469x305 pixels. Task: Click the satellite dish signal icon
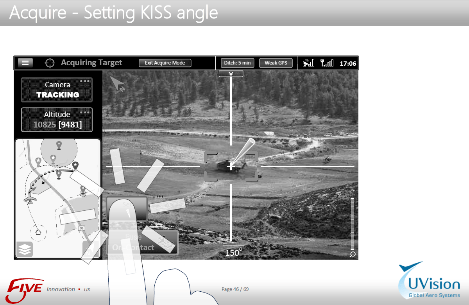[x=308, y=63]
